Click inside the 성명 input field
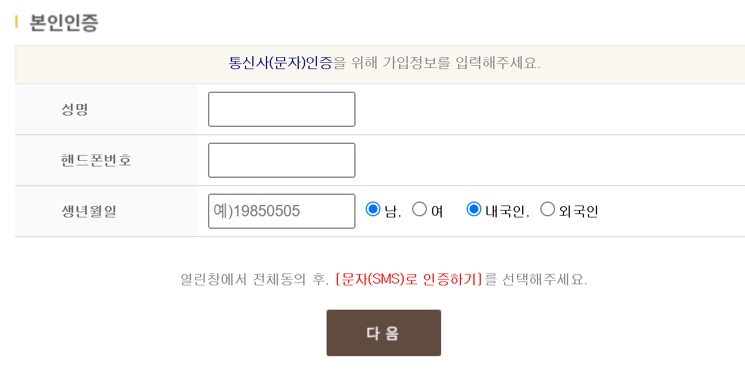Viewport: 745px width, 385px height. coord(281,109)
